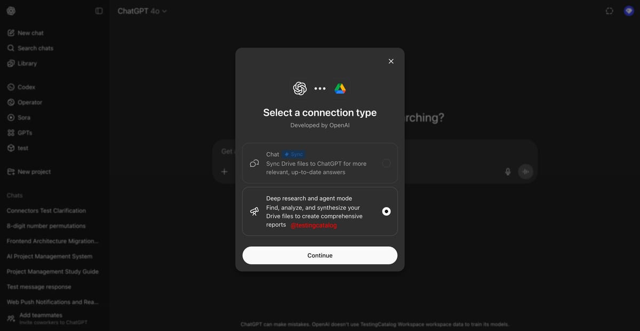Click the plus attachment icon in composer
This screenshot has height=331, width=640.
pos(225,172)
